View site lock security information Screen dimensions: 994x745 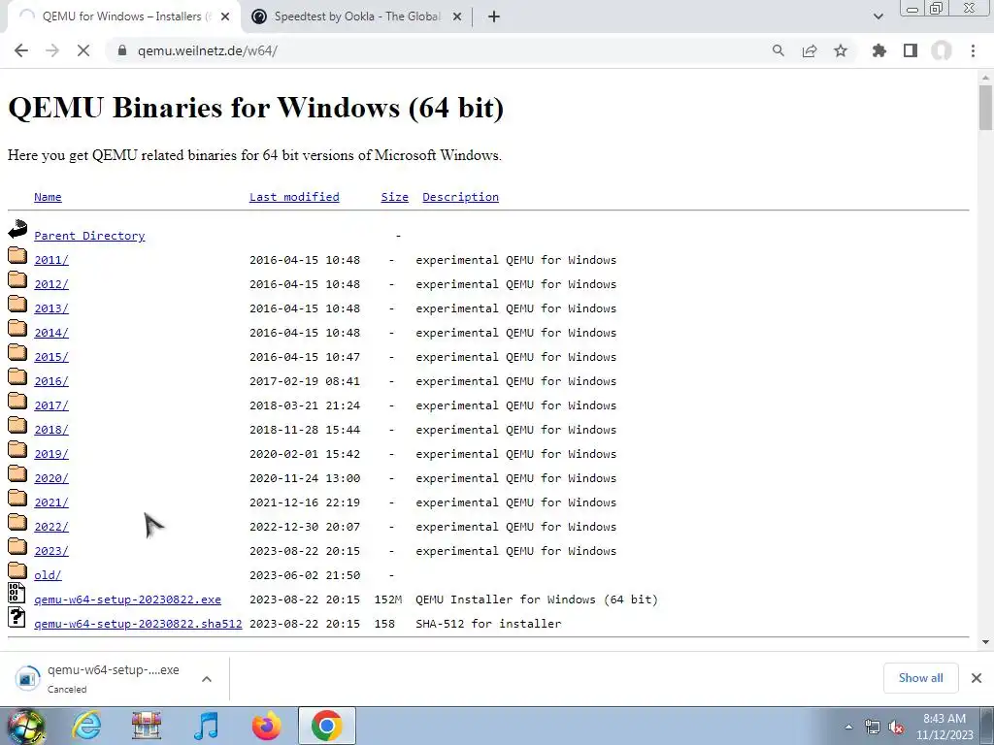pos(122,50)
